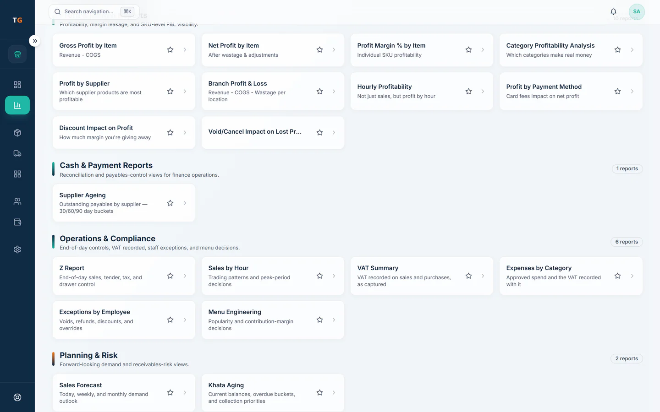Favorite the Gross Profit by Item report
This screenshot has height=412, width=660.
[x=170, y=50]
